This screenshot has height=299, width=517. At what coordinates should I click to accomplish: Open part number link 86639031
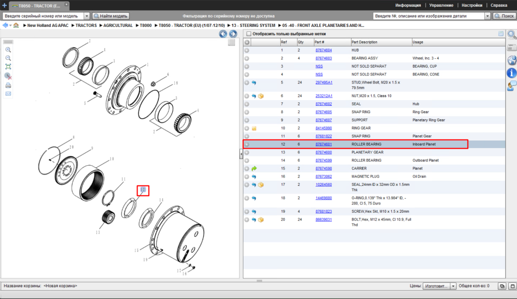tap(324, 219)
